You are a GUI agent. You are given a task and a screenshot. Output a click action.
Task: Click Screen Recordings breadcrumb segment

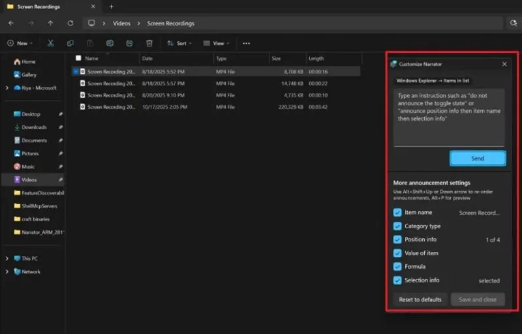coord(171,23)
